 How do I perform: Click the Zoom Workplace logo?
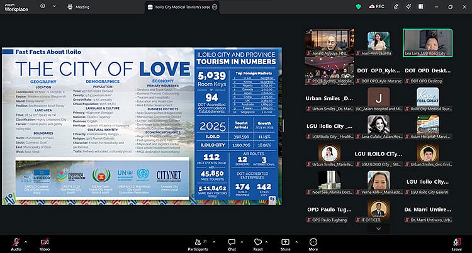click(16, 7)
